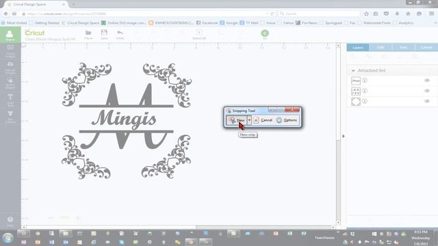Image resolution: width=438 pixels, height=246 pixels.
Task: Close the Cricut Design Space browser tab
Action: 64,5
